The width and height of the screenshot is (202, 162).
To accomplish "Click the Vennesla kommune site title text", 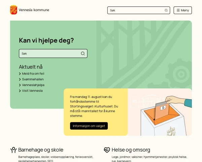I will 34,10.
